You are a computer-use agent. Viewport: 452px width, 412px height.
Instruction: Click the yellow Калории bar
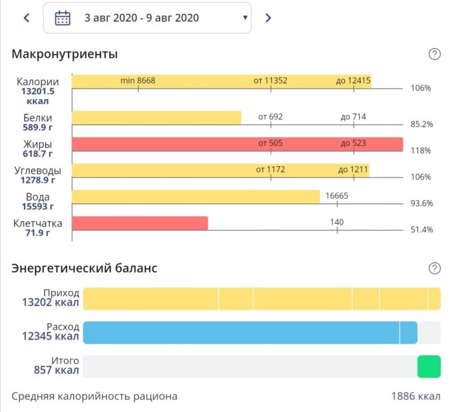coord(221,81)
